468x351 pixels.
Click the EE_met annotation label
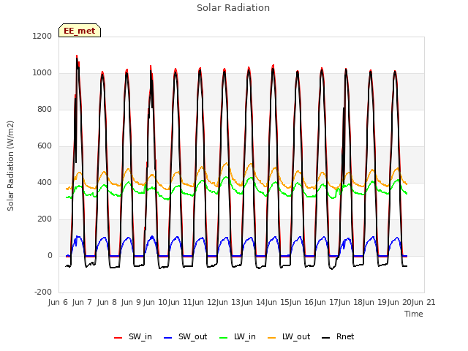[80, 31]
